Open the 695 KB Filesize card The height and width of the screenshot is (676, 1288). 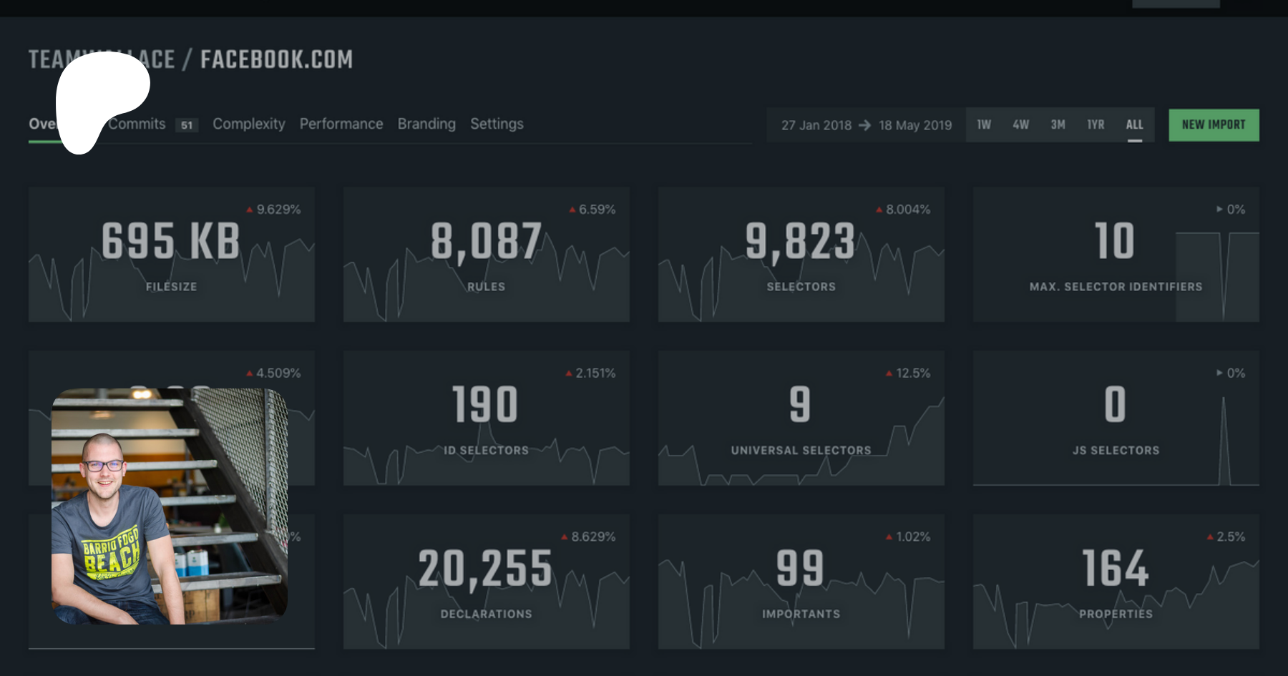coord(171,254)
